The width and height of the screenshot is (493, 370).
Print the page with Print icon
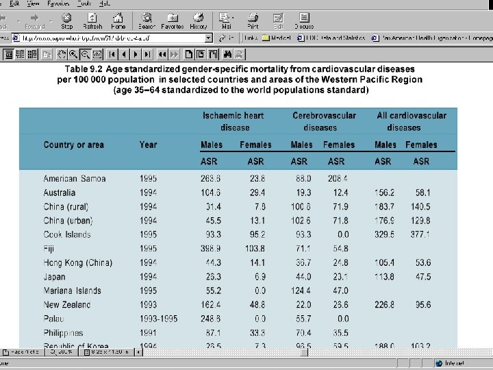253,21
